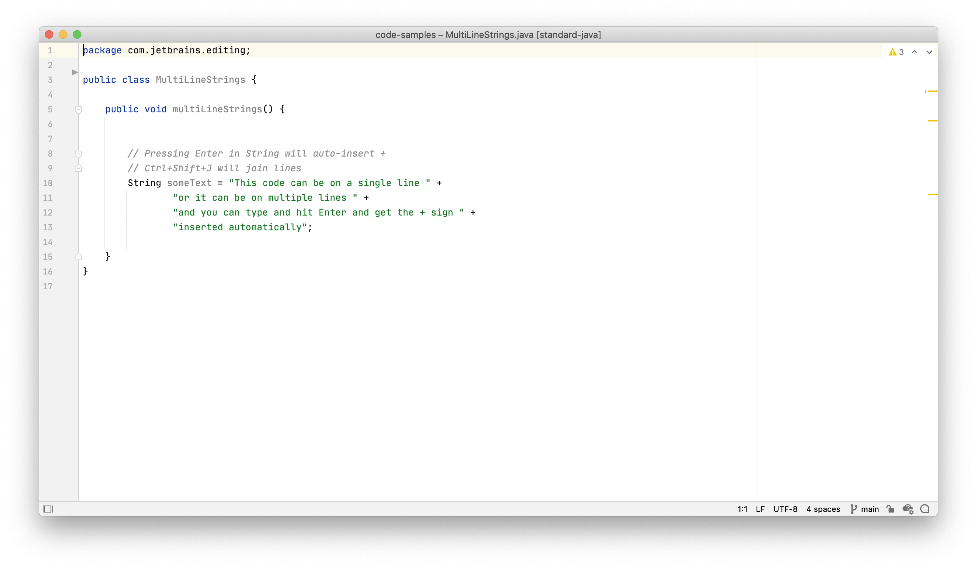Toggle read-only mode with the lock icon

(x=890, y=508)
